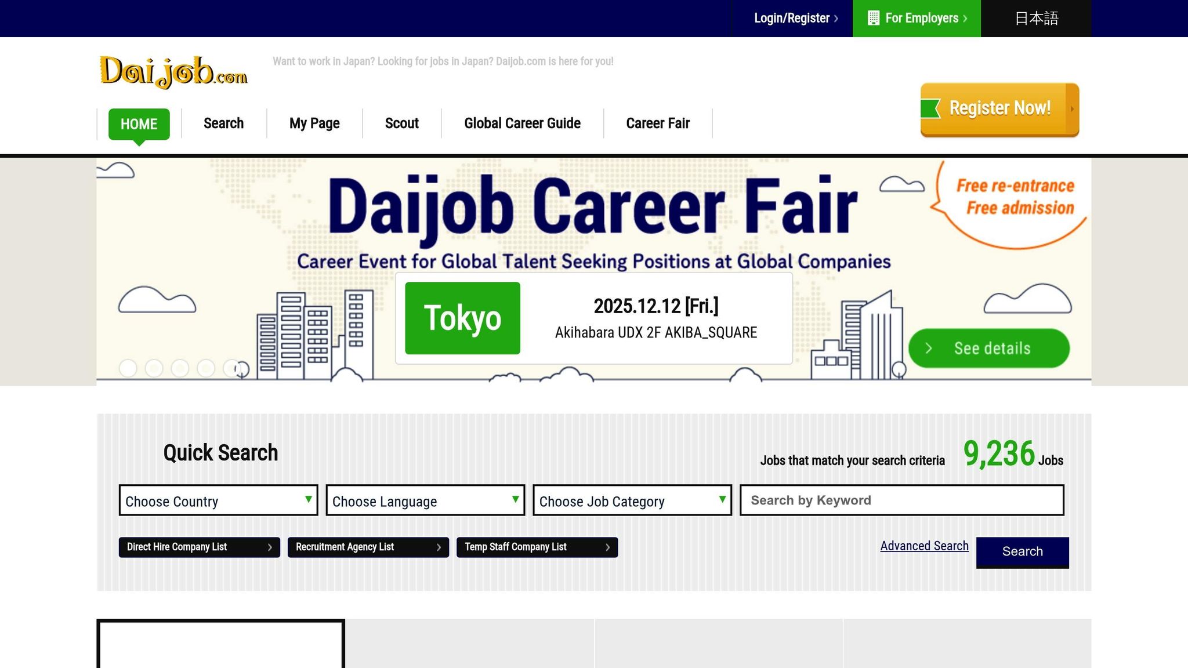Click the Search by Keyword input field
Image resolution: width=1188 pixels, height=668 pixels.
pos(901,500)
